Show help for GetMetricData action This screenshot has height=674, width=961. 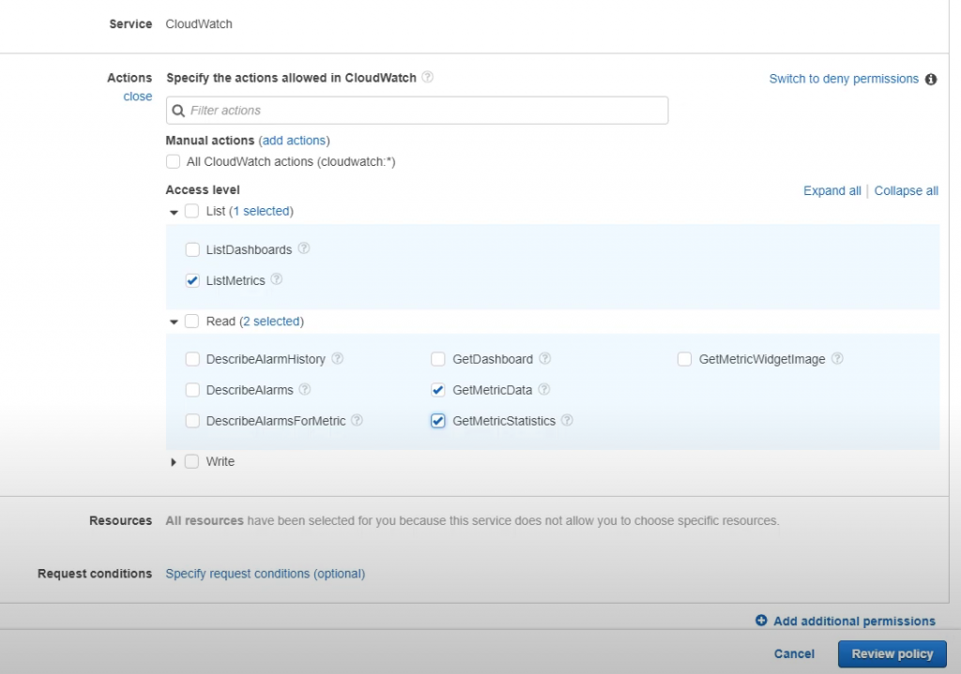543,389
